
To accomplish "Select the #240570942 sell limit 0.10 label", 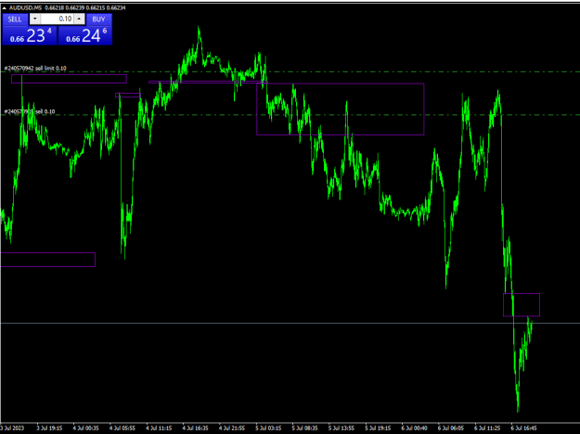I will tap(35, 69).
